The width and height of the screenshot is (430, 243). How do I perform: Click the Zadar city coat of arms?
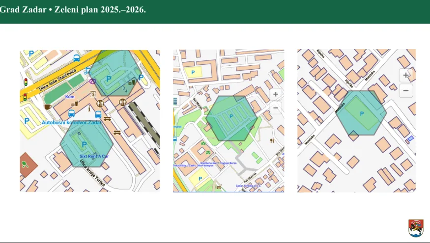416,228
